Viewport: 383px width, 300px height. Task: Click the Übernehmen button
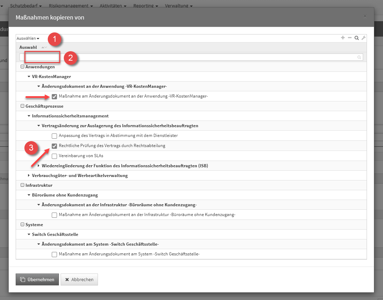(x=37, y=279)
